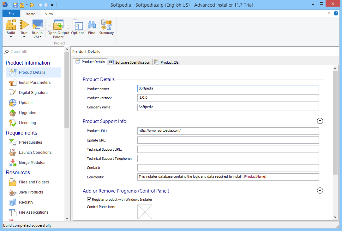Open the Digital Signature page
342x231 pixels.
(x=33, y=93)
